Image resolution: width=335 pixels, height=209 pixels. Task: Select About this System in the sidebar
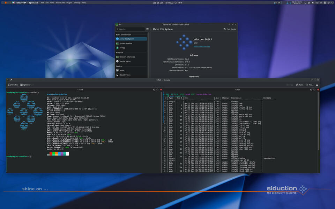click(x=131, y=39)
